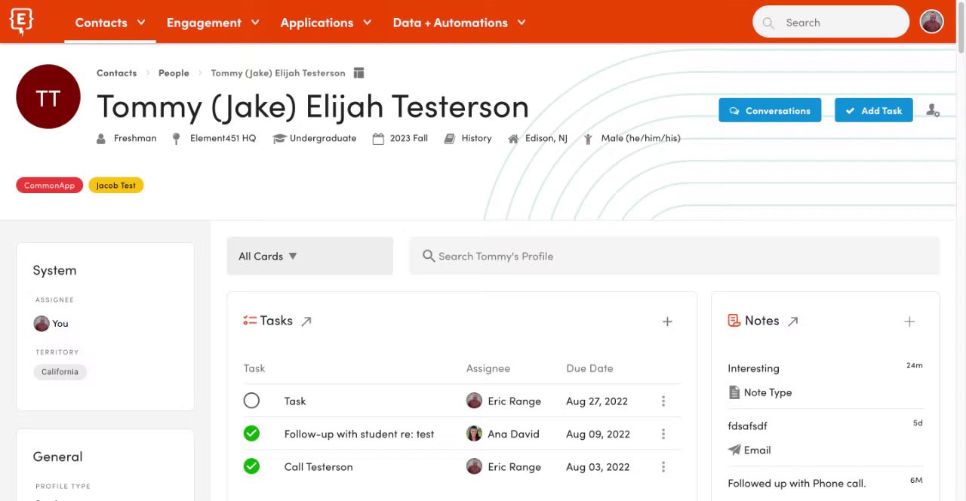Open the All Cards dropdown
The image size is (966, 501).
pyautogui.click(x=310, y=257)
